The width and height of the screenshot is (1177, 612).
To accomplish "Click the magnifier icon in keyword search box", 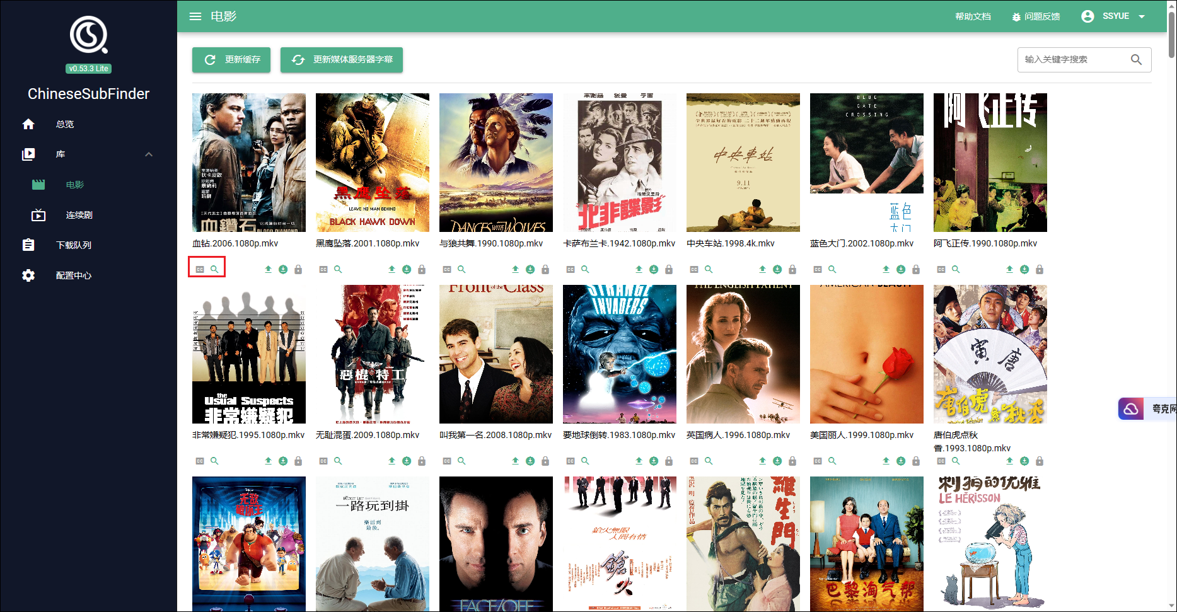I will point(1136,59).
